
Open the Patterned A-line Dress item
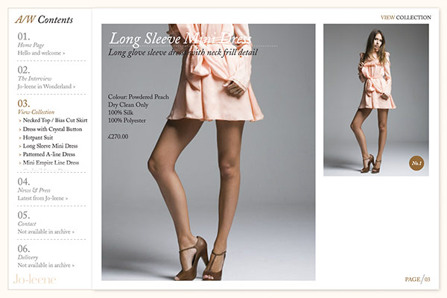51,154
